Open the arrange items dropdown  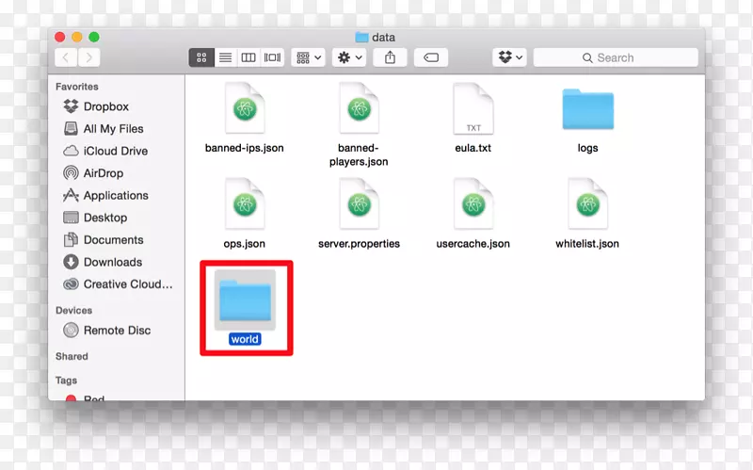309,57
